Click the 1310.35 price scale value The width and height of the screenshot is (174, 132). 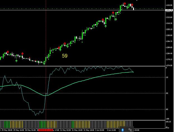(x=169, y=23)
